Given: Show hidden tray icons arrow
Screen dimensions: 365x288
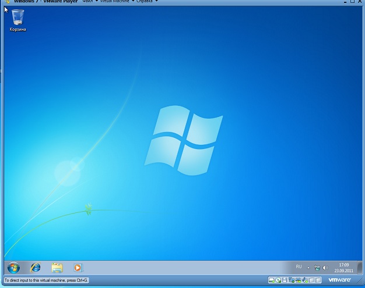Looking at the screenshot, I should coord(308,268).
